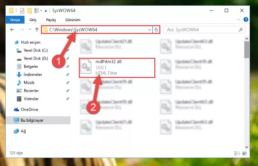Viewport: 258px width, 166px height.
Task: Open the blue Help question mark icon
Action: 246,19
